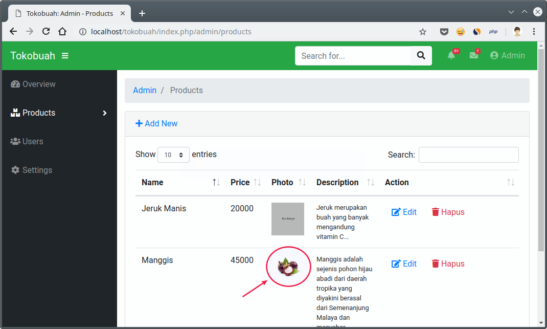Click the Admin breadcrumb link
This screenshot has height=329, width=547.
[145, 90]
